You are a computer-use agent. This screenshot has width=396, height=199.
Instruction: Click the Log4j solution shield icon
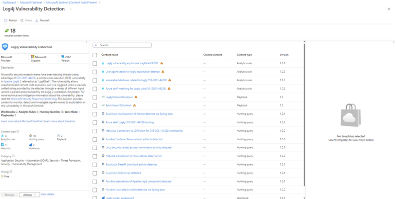point(5,47)
